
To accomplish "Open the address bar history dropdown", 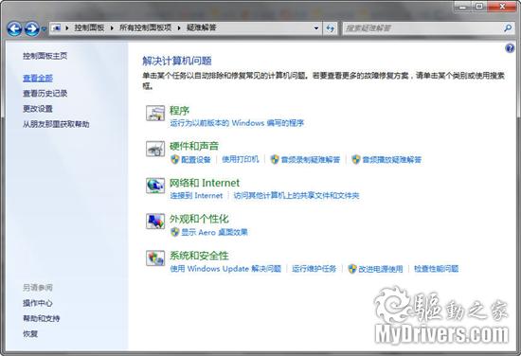I will pos(316,28).
